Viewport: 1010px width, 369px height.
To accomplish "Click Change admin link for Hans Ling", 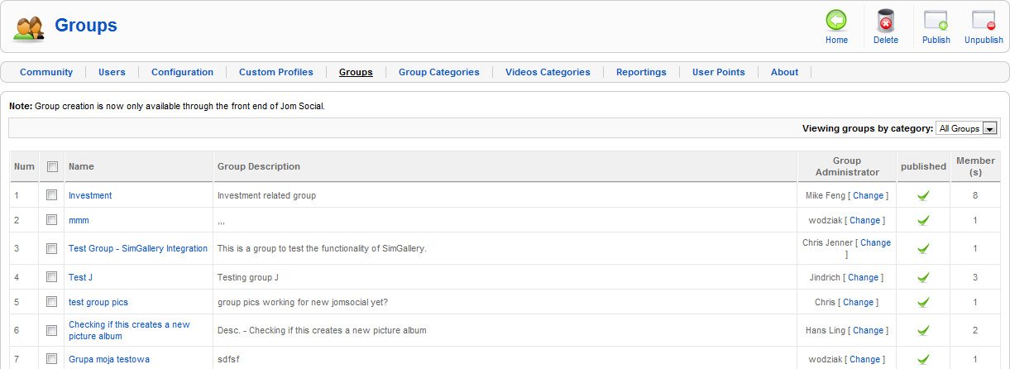I will click(x=869, y=330).
